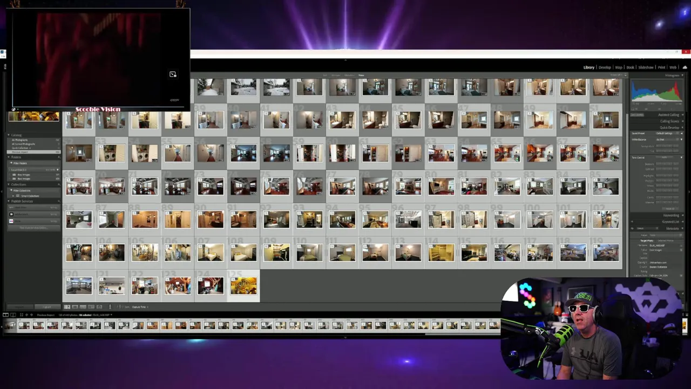Click the Import button

[x=20, y=307]
